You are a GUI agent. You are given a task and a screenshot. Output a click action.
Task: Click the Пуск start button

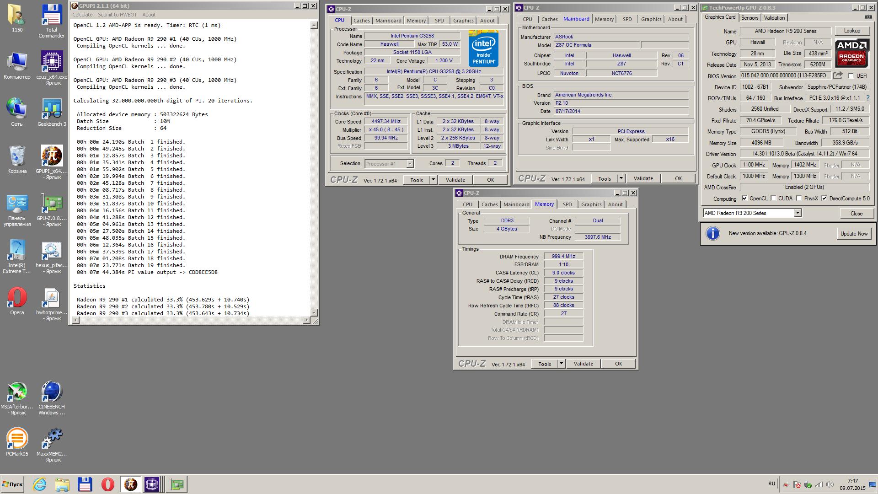pyautogui.click(x=12, y=484)
